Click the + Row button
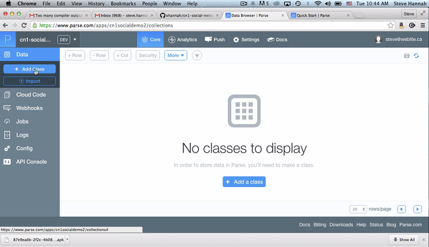This screenshot has height=247, width=429. [75, 55]
